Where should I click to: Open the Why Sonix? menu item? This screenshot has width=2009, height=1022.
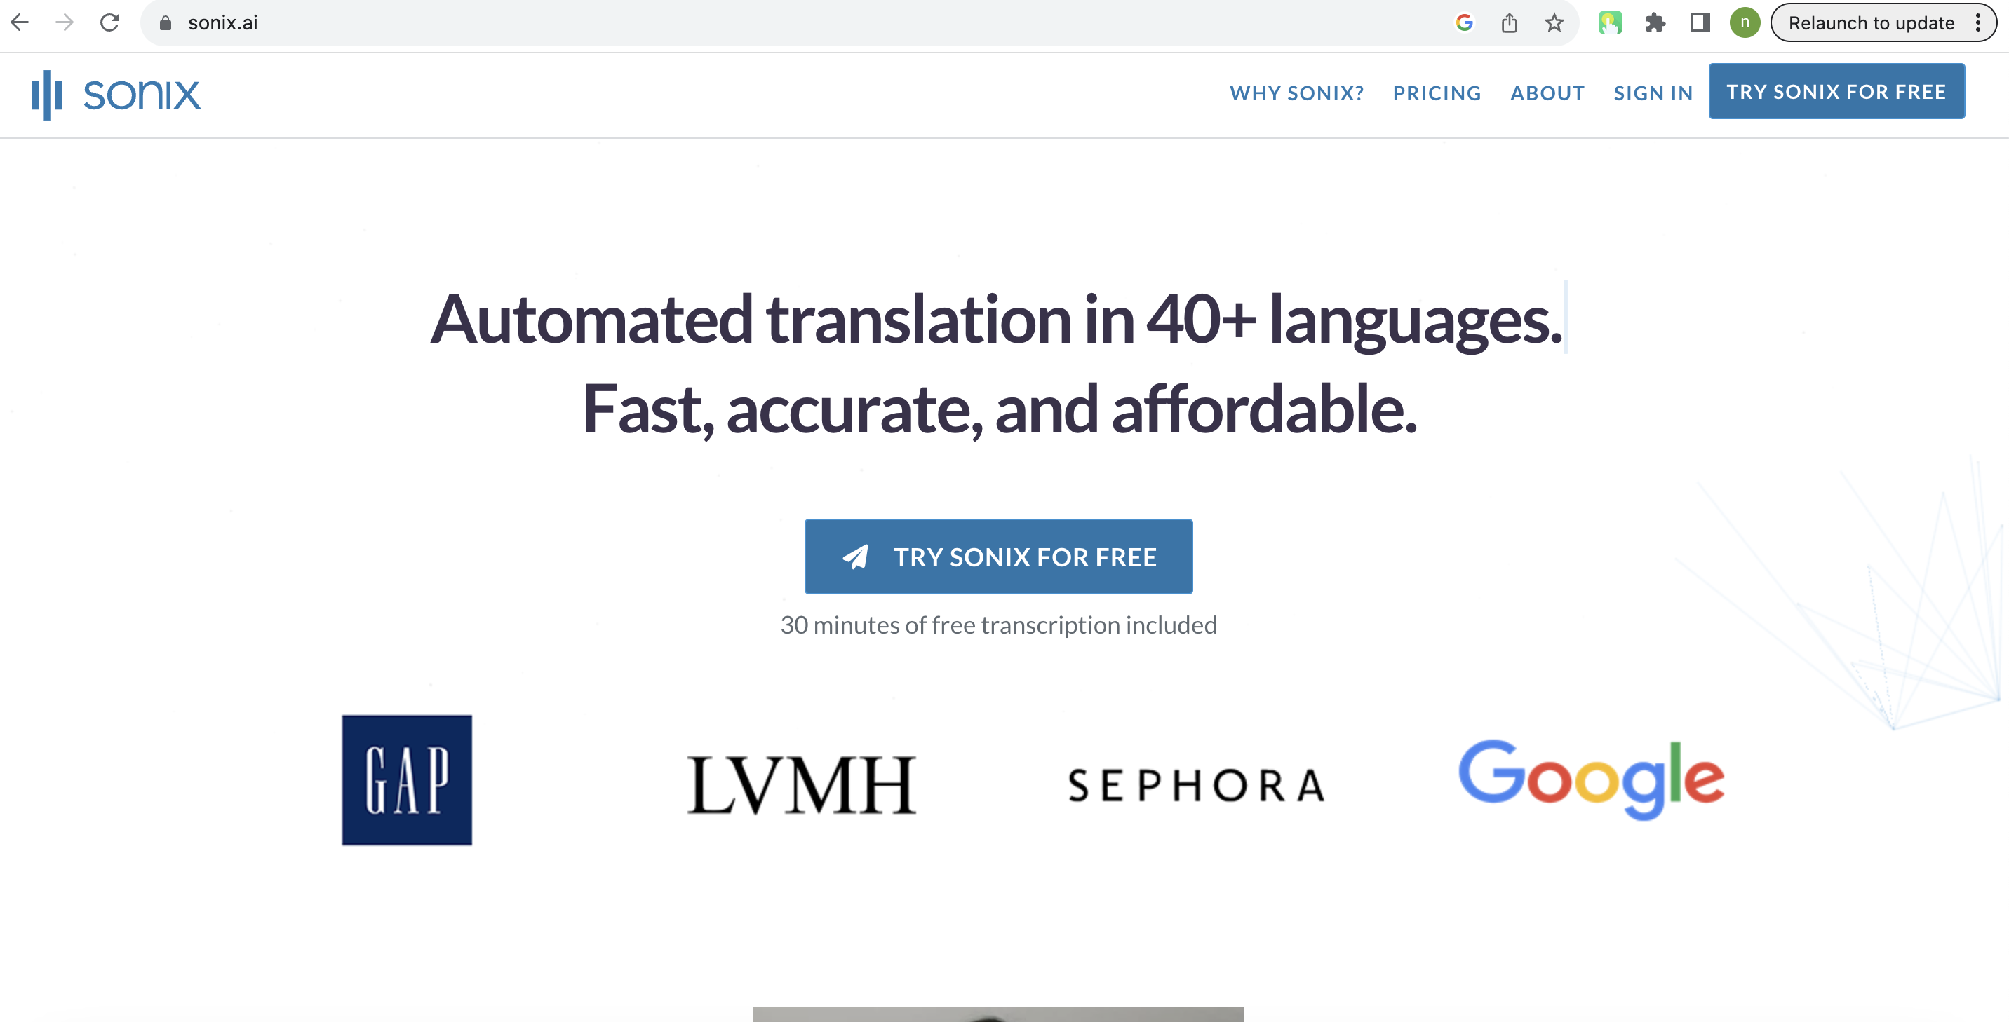[1296, 93]
